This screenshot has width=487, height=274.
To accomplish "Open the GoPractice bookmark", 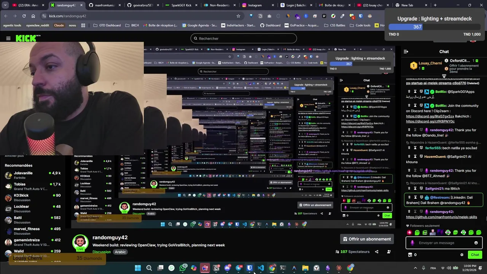I will tap(301, 25).
